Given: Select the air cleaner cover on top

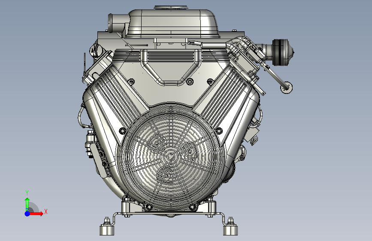Looking at the screenshot, I should 172,23.
